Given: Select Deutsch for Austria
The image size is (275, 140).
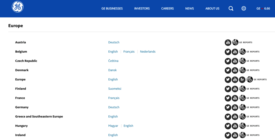Looking at the screenshot, I should 114,42.
